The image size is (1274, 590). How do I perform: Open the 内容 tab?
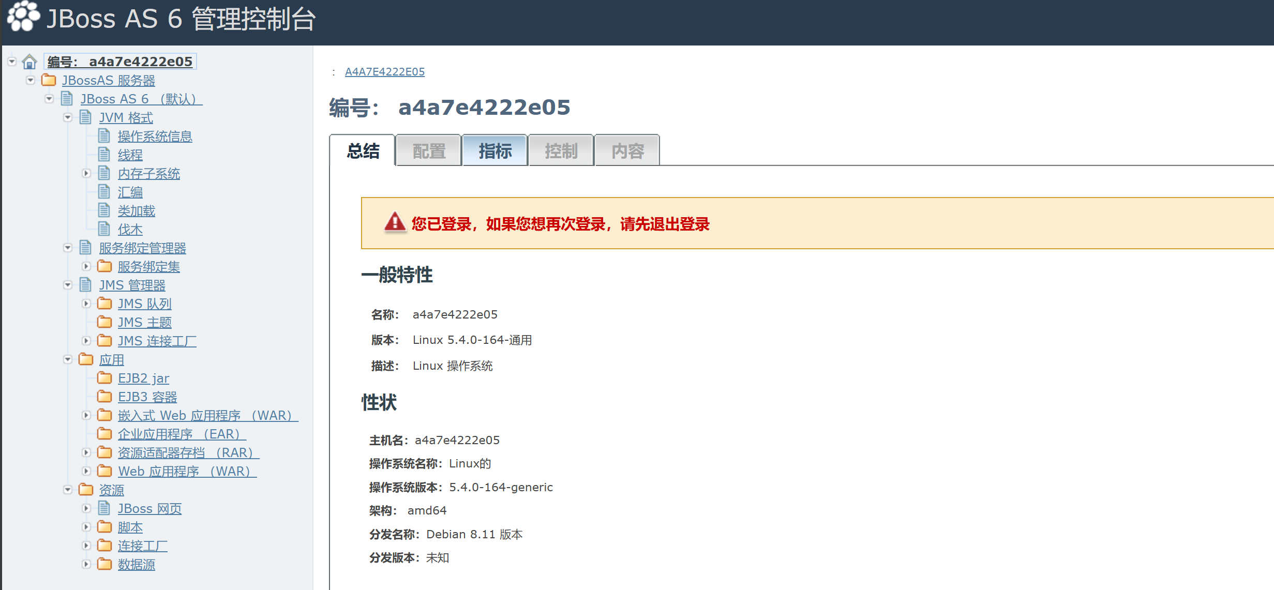point(627,150)
